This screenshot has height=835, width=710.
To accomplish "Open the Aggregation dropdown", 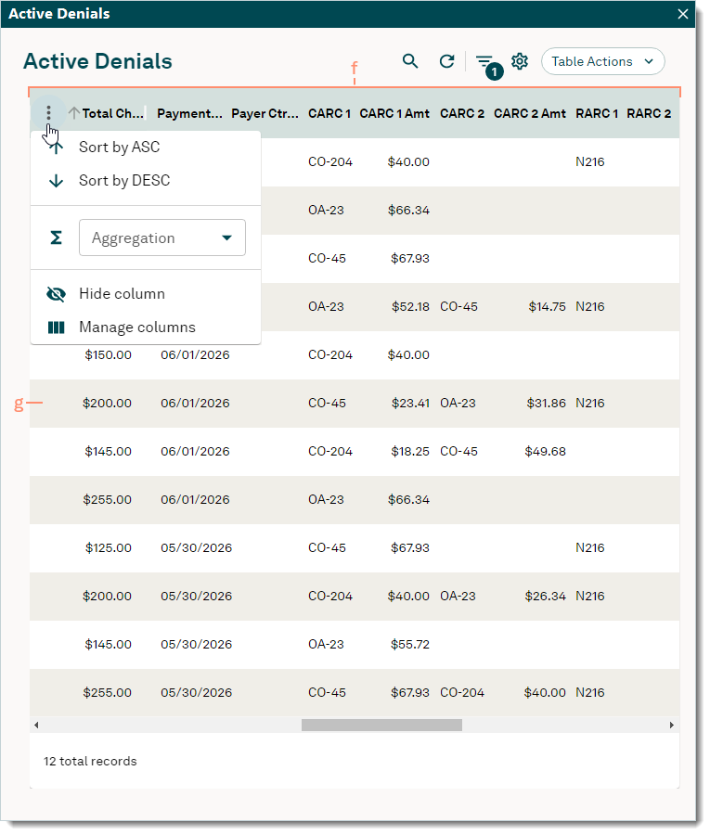I will [x=161, y=238].
